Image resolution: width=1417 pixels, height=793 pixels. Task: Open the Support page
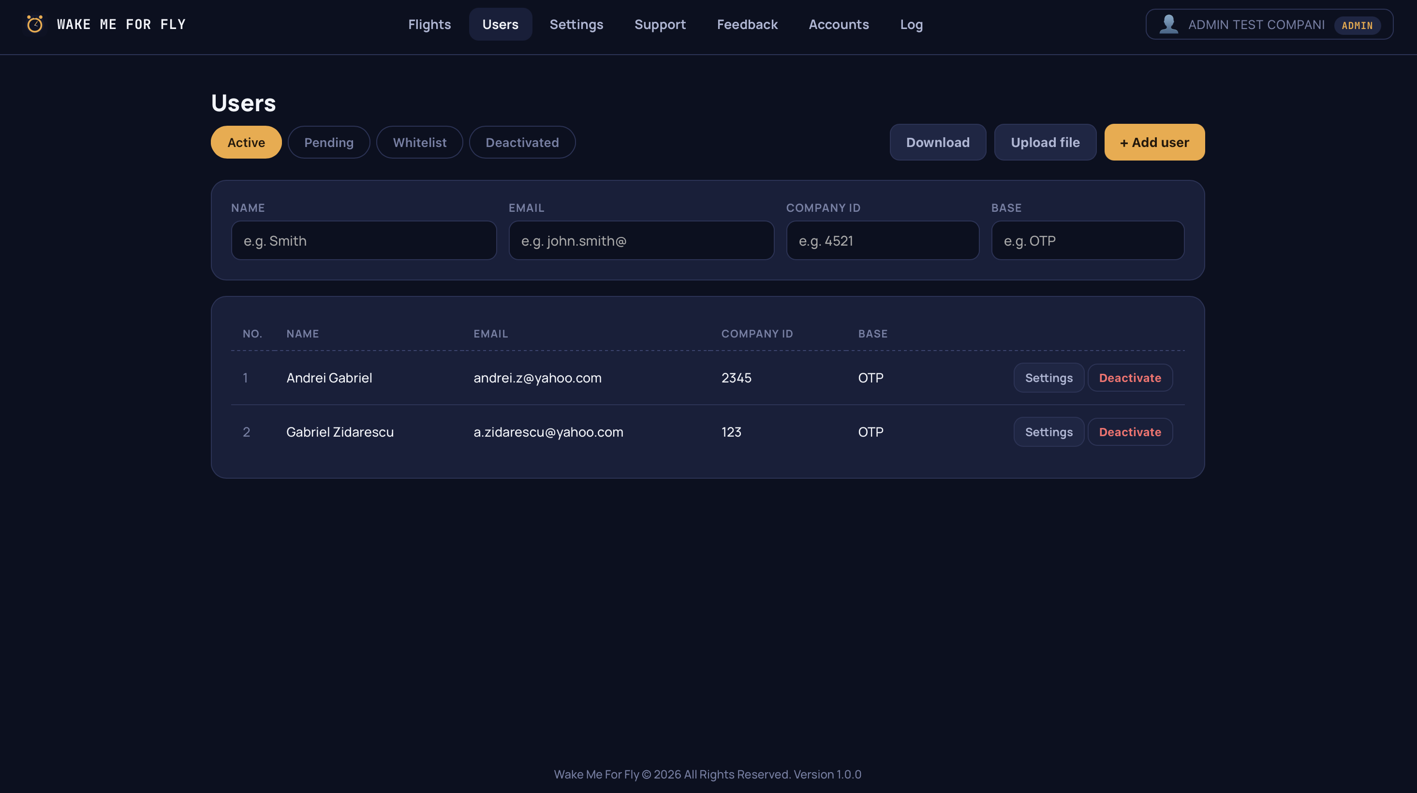[660, 24]
